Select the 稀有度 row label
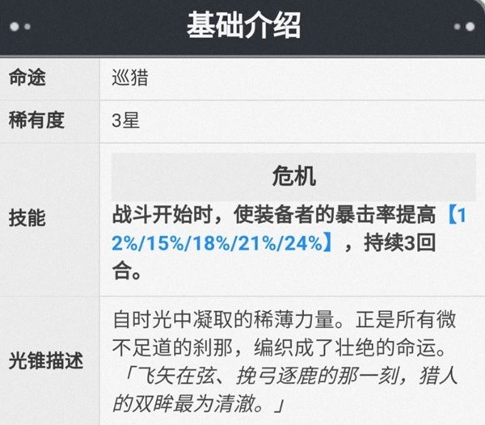This screenshot has width=485, height=425. coord(36,120)
